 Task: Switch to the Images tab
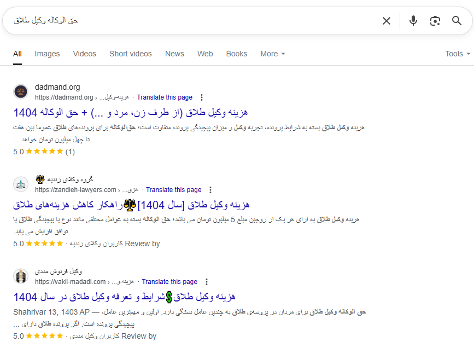click(x=47, y=54)
